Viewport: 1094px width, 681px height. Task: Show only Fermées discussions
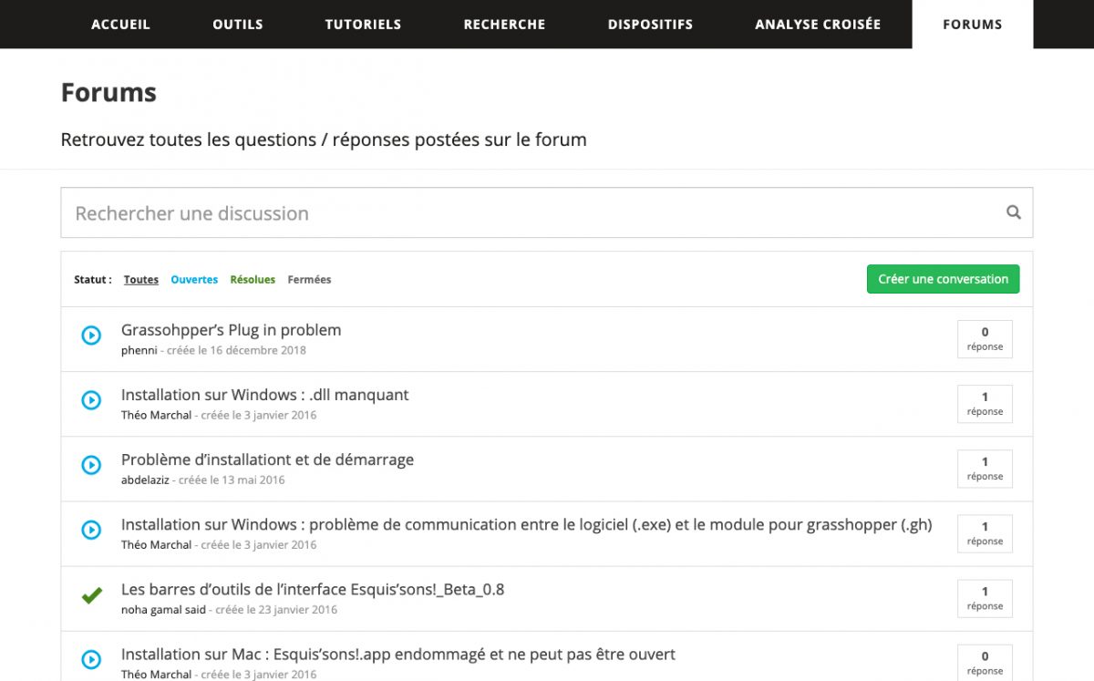coord(309,280)
